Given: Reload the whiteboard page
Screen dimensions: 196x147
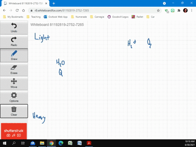Looking at the screenshot, I should (x=17, y=11).
